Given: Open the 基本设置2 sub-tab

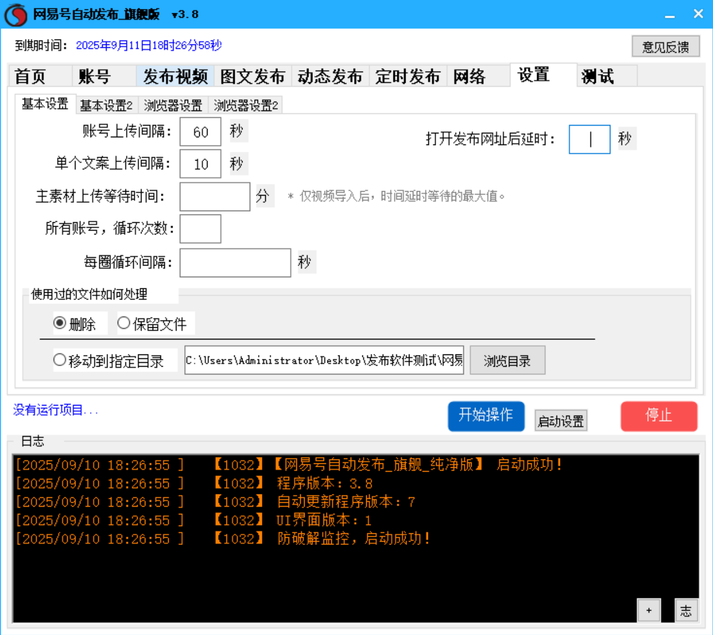Looking at the screenshot, I should 107,104.
